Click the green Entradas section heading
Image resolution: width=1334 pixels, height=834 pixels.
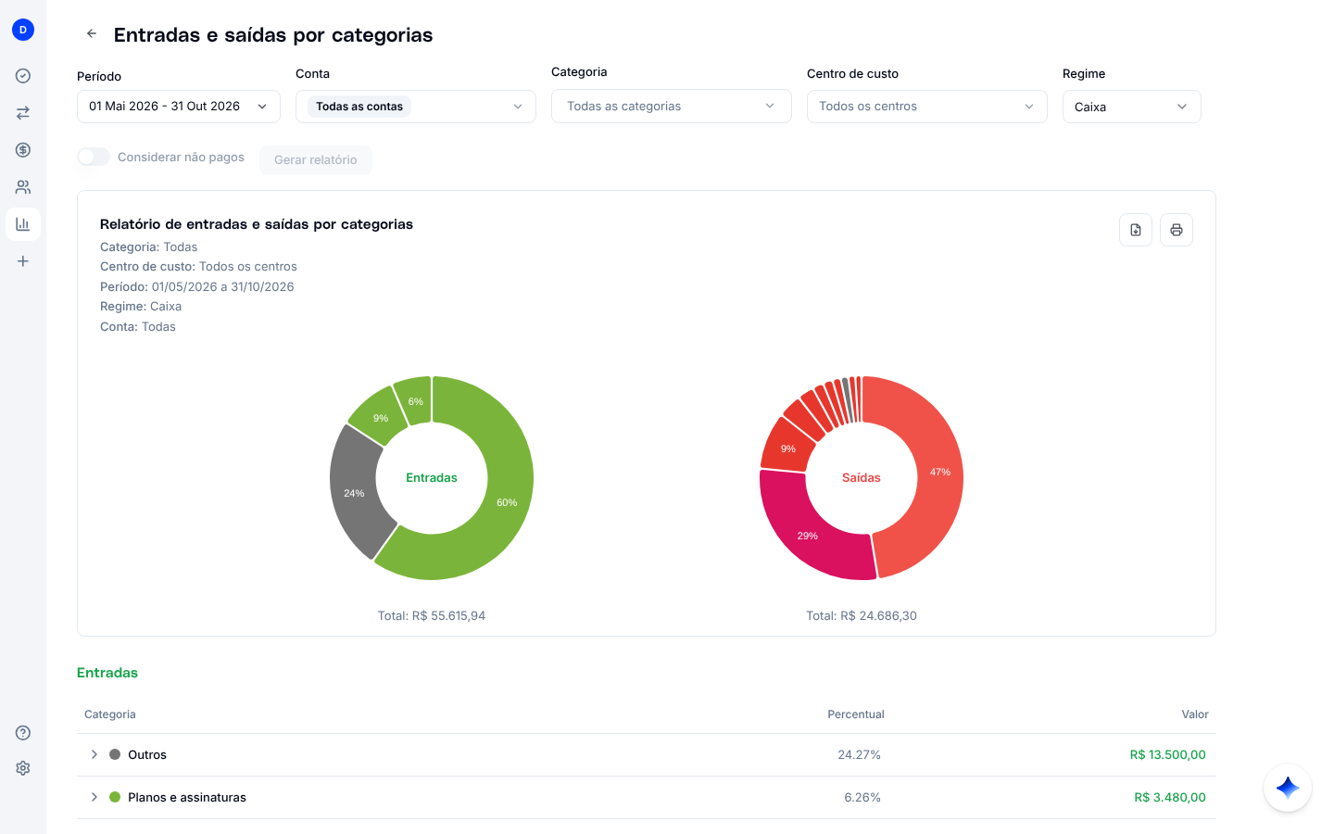click(x=107, y=673)
